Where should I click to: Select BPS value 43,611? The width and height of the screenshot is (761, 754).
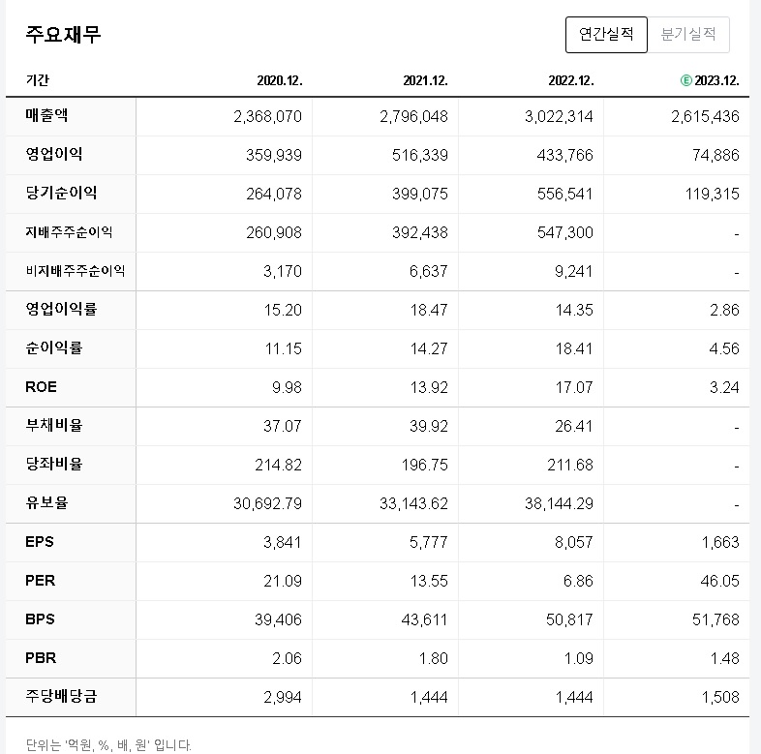tap(424, 620)
